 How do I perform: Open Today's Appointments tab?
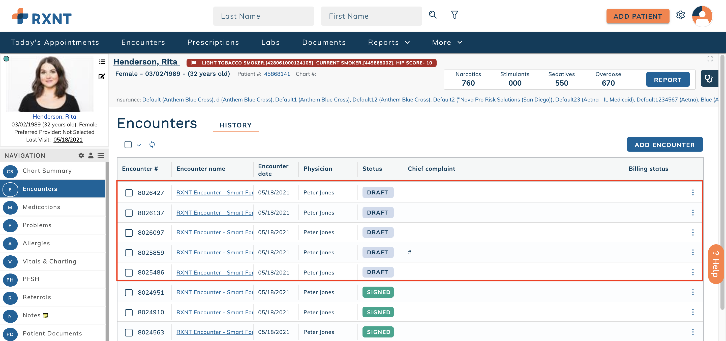tap(55, 42)
